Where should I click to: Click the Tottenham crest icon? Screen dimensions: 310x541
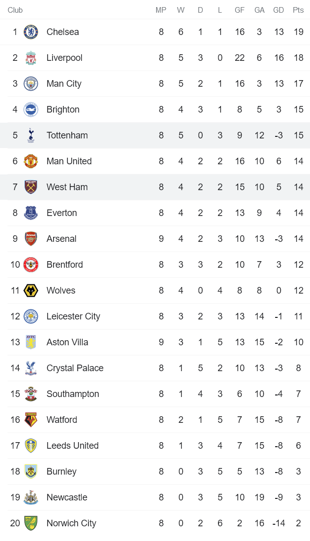click(x=31, y=135)
